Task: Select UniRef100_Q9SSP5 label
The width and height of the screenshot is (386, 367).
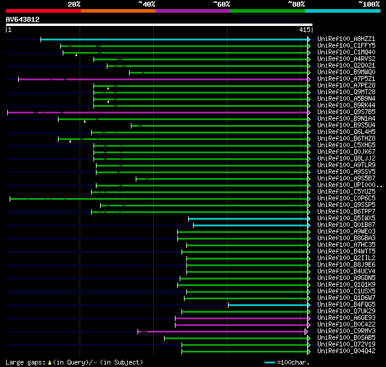Action: (x=346, y=205)
